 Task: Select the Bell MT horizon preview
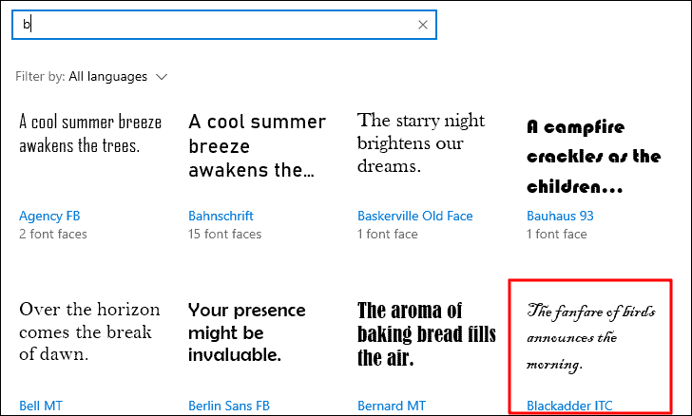tap(89, 331)
